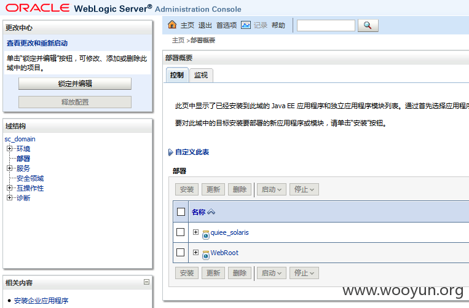469x308 pixels.
Task: Click the 锁定并编辑 button
Action: [x=75, y=84]
